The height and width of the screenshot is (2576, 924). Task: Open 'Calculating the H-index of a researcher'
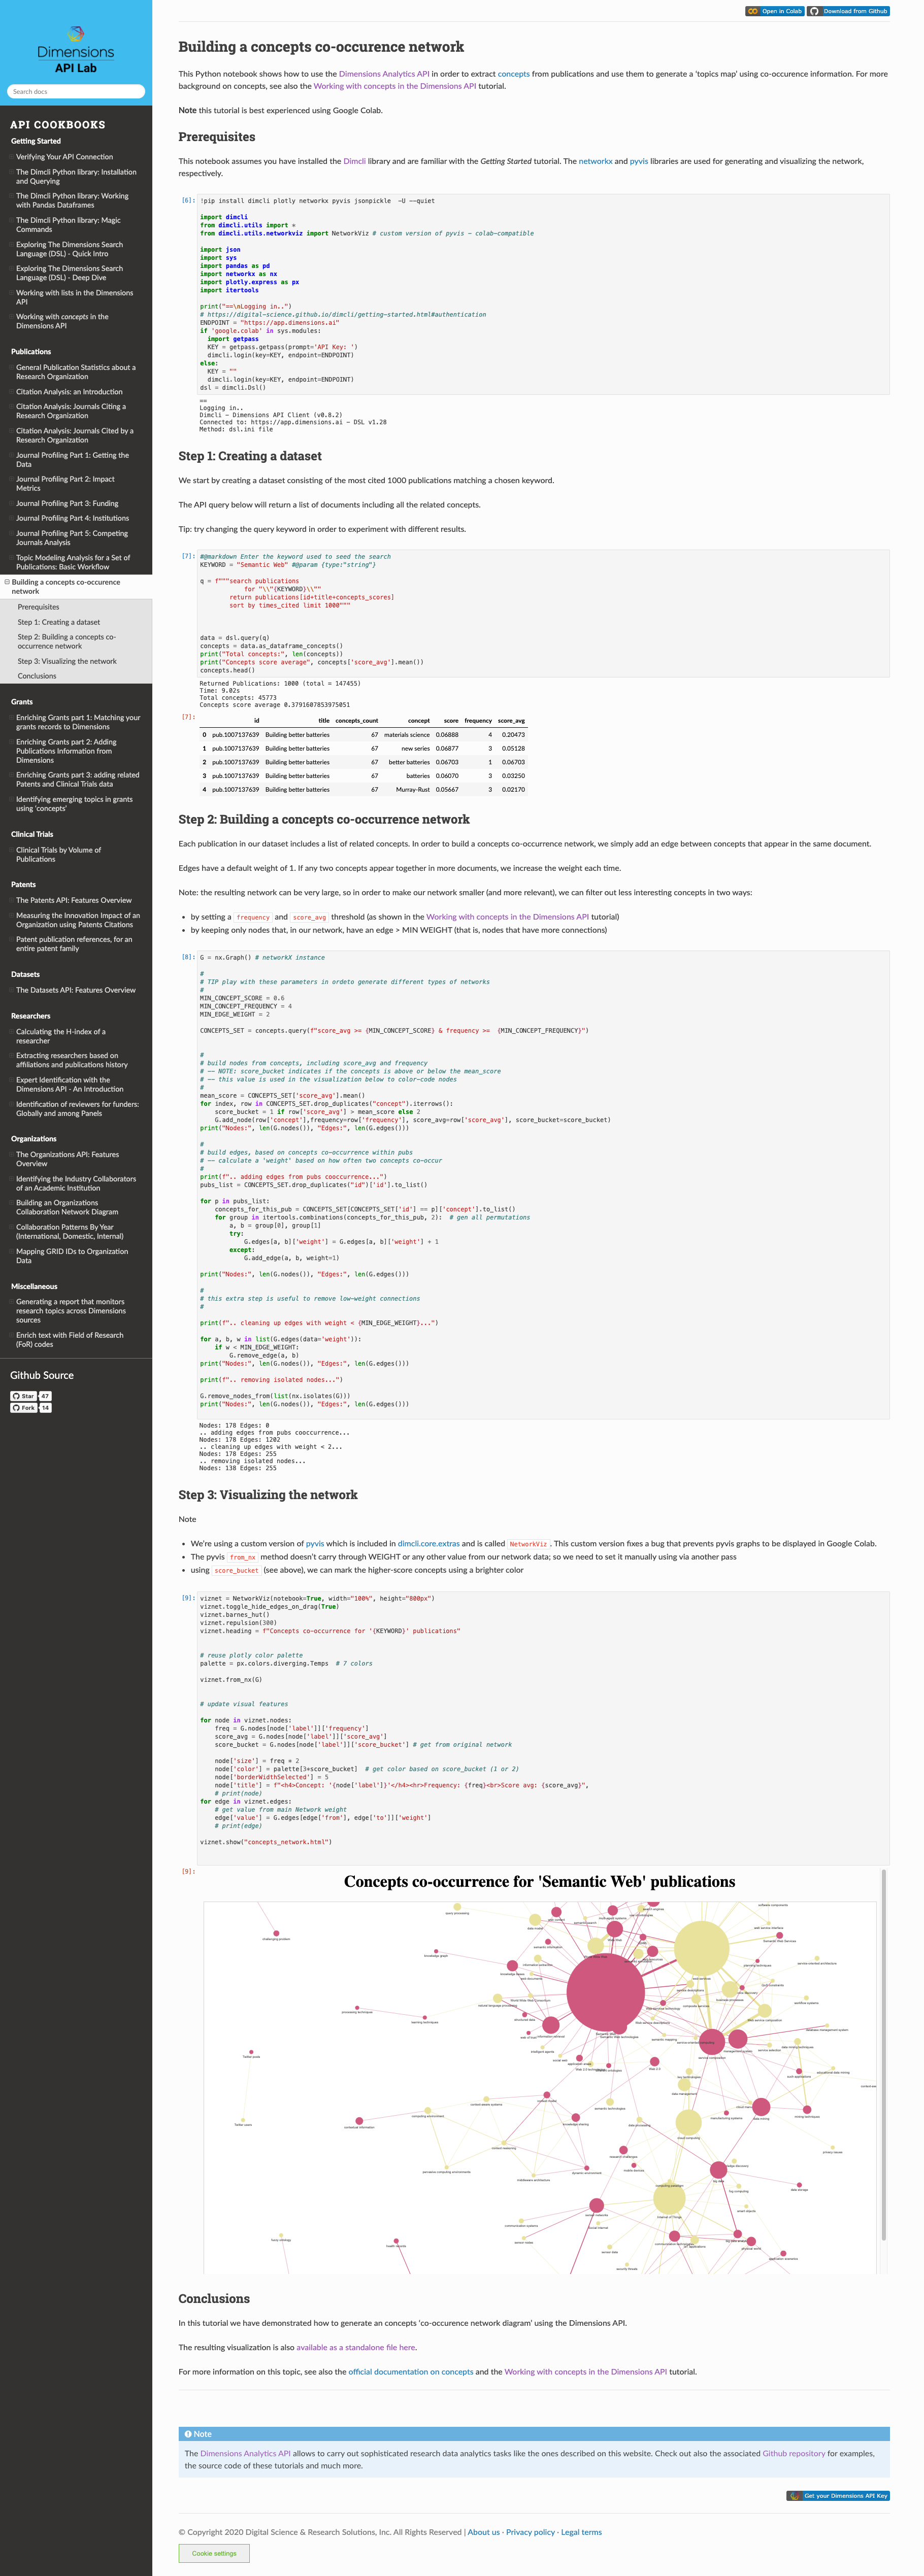click(60, 1036)
